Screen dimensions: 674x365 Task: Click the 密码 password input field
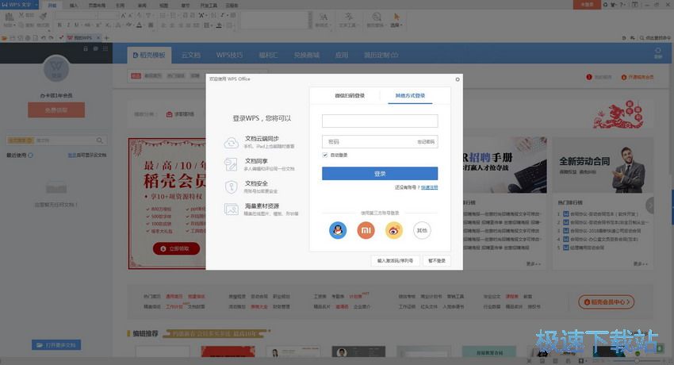point(380,141)
